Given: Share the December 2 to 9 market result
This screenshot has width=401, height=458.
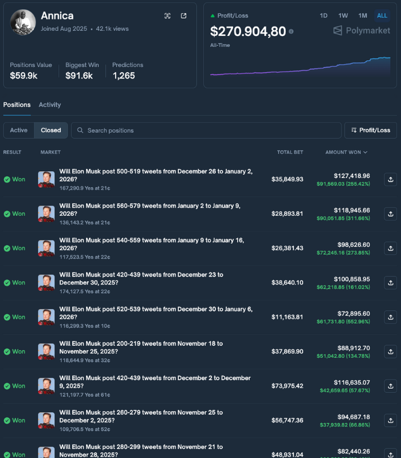Looking at the screenshot, I should tap(391, 386).
